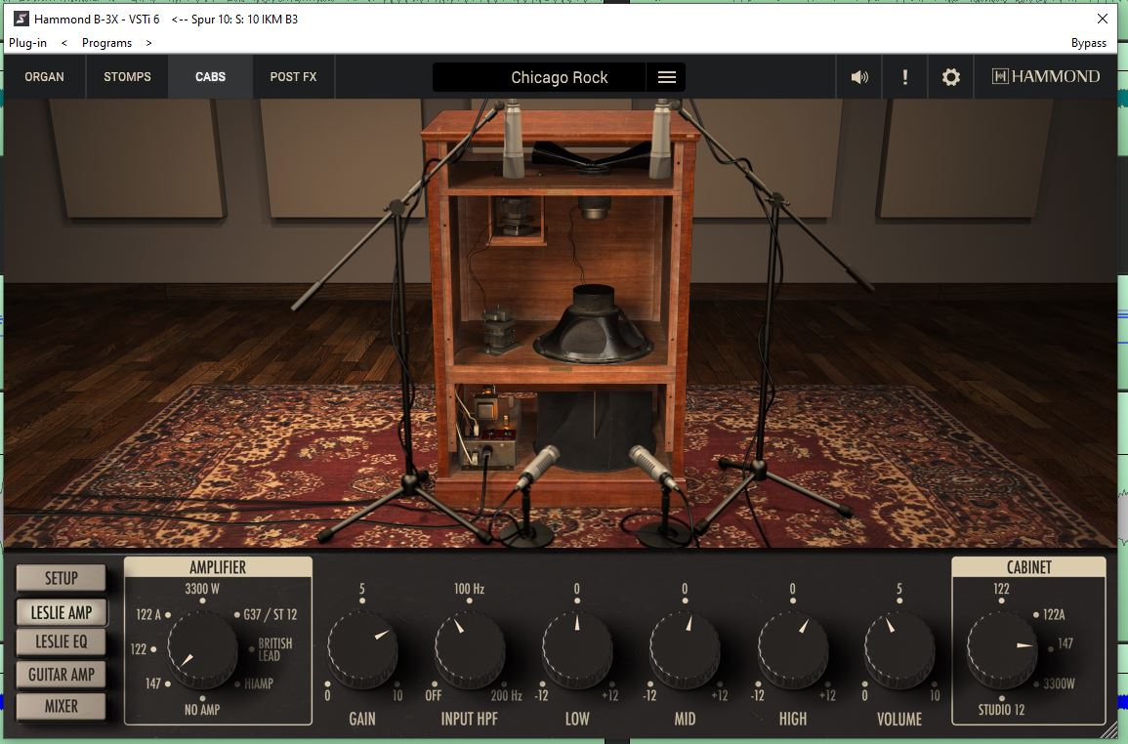Click the exclamation mark panic icon

click(x=905, y=77)
